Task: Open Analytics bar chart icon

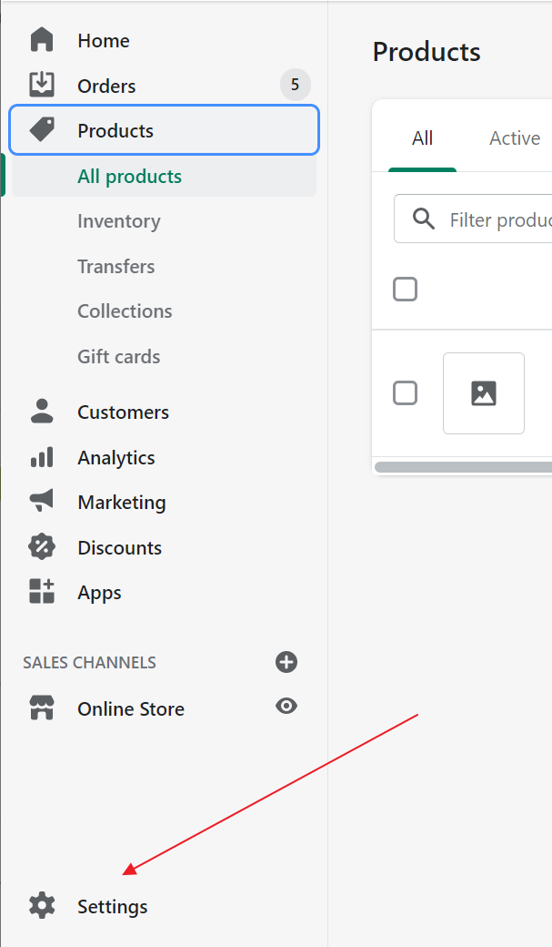Action: (x=42, y=457)
